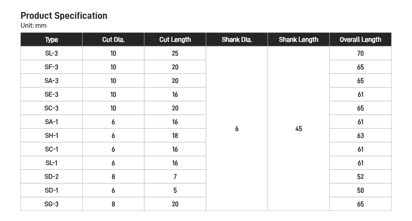Select the Cut Length column header
Viewport: 412px width, 221px height.
coord(175,39)
